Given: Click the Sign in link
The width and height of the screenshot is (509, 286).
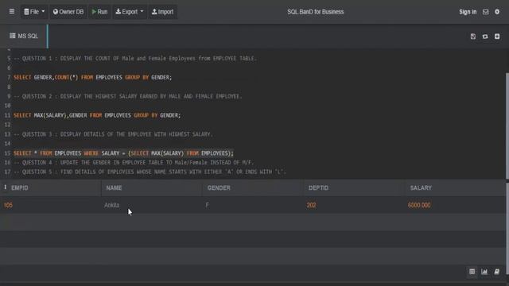Looking at the screenshot, I should pyautogui.click(x=468, y=12).
